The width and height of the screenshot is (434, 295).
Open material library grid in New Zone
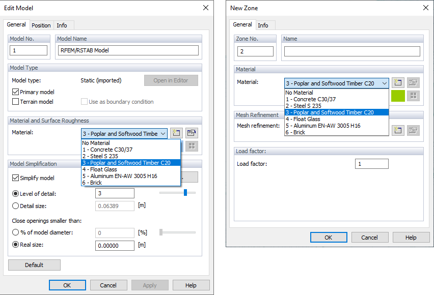[413, 96]
